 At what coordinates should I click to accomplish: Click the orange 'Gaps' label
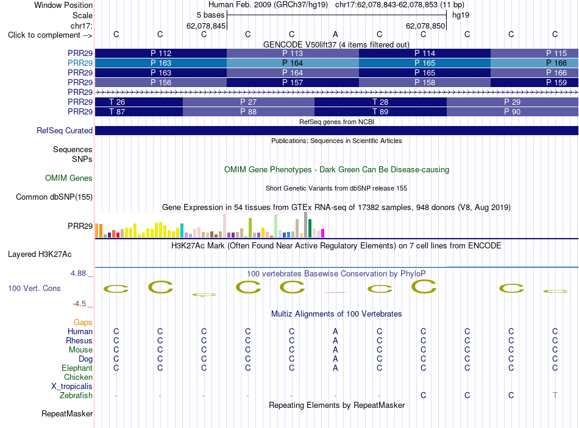pos(83,323)
